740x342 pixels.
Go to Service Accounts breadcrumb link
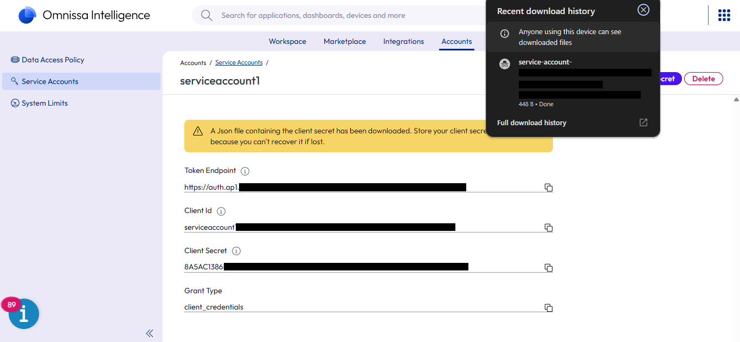click(x=239, y=63)
